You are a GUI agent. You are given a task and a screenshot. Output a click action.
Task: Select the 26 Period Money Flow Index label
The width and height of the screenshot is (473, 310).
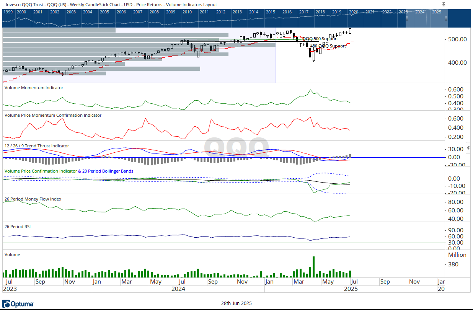[33, 199]
